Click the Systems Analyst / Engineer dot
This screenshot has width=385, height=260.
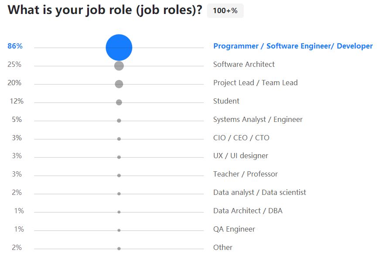click(119, 121)
